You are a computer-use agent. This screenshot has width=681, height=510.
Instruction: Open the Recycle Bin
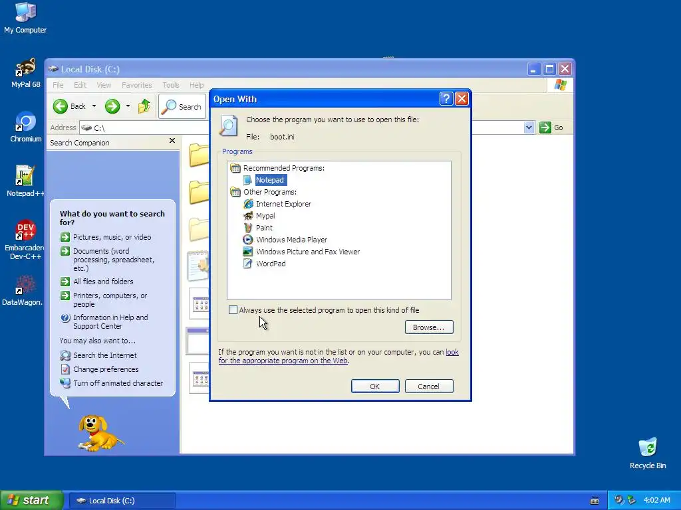[648, 454]
